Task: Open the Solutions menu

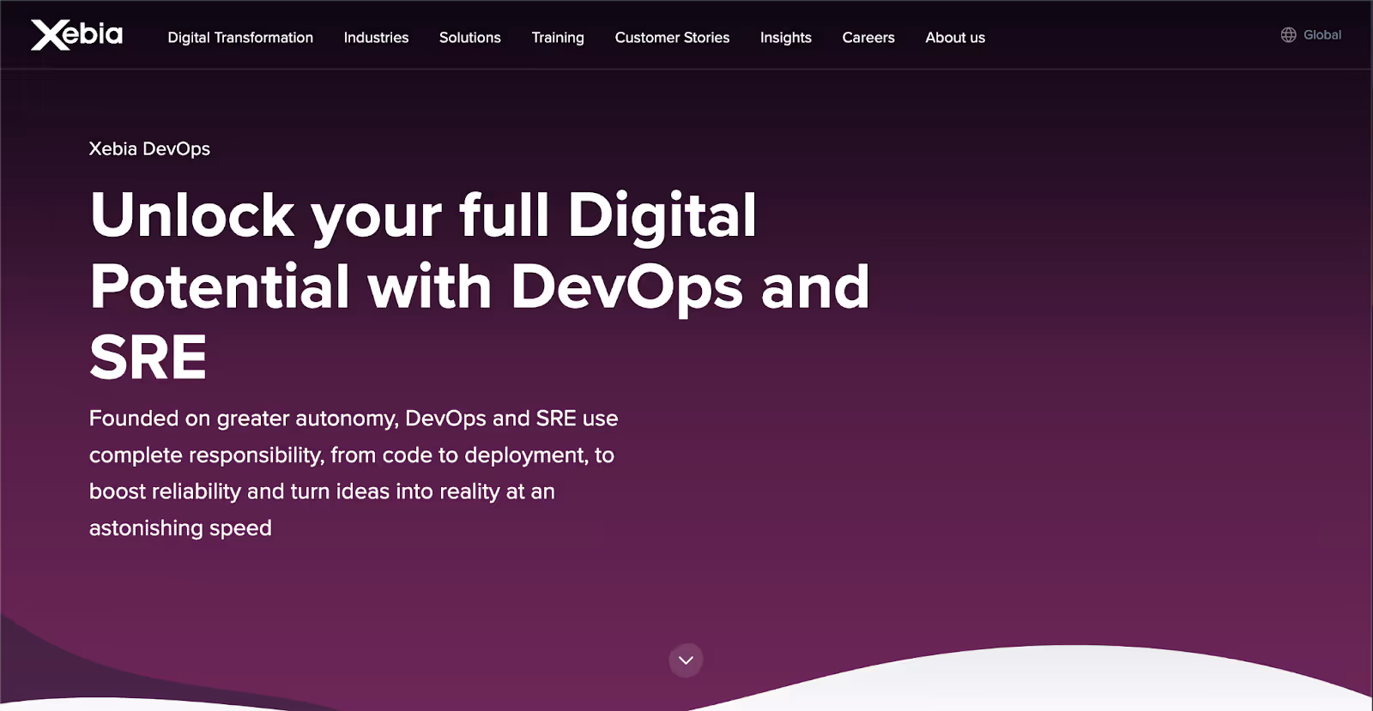Action: (469, 38)
